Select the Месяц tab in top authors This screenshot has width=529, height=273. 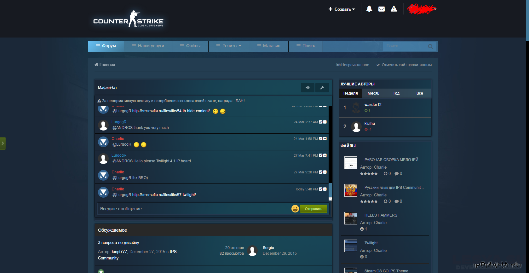[x=373, y=93]
